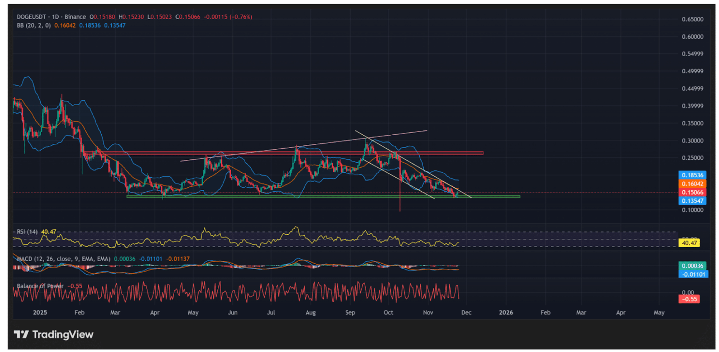Select the Balance of Power indicator label
The width and height of the screenshot is (719, 352).
[x=40, y=286]
